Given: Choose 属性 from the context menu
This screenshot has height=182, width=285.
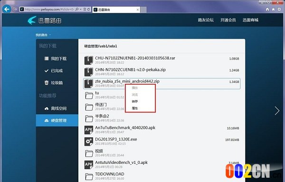Looking at the screenshot, I should pyautogui.click(x=135, y=108).
